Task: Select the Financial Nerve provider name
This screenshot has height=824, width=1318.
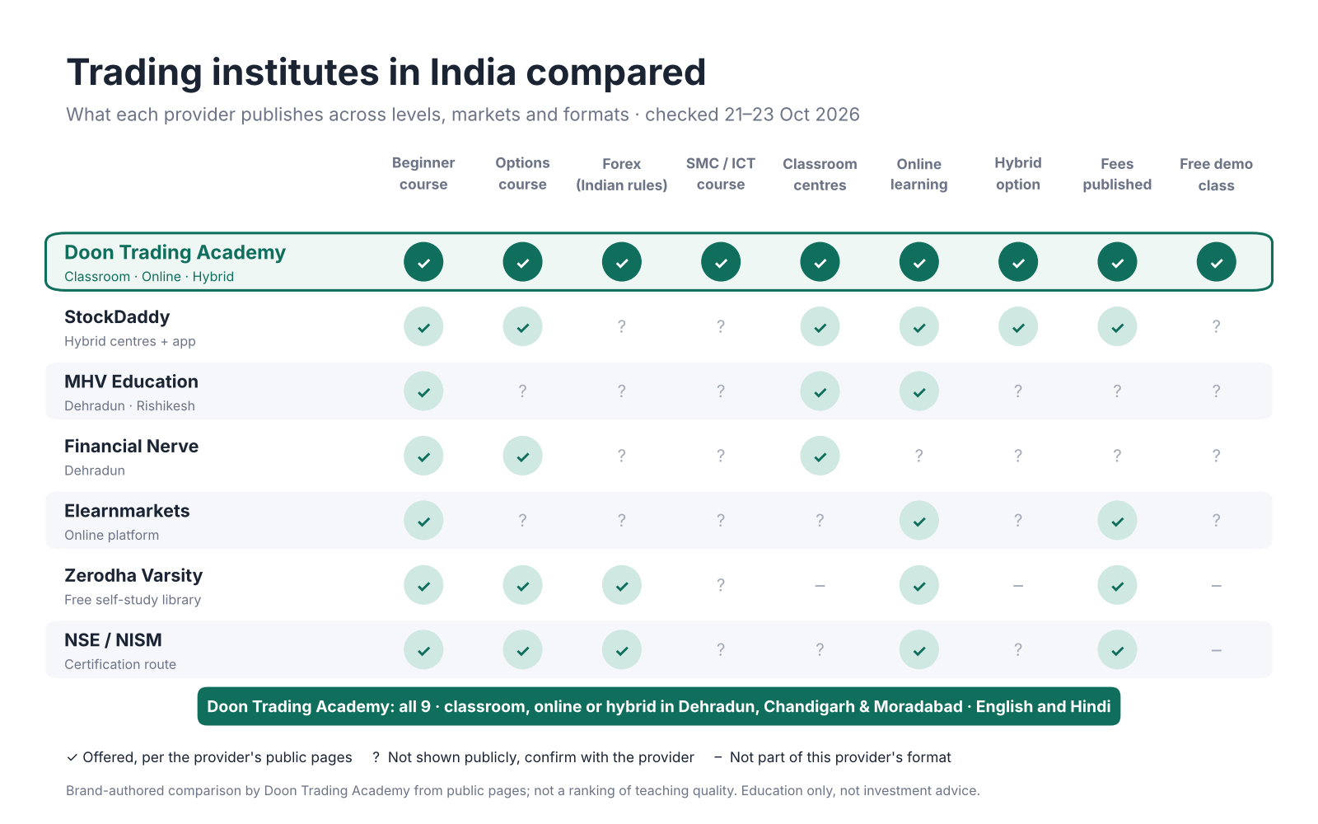Action: 132,447
